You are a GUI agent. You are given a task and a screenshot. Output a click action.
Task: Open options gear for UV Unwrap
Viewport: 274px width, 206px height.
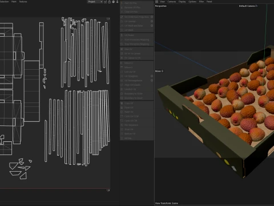click(x=152, y=21)
